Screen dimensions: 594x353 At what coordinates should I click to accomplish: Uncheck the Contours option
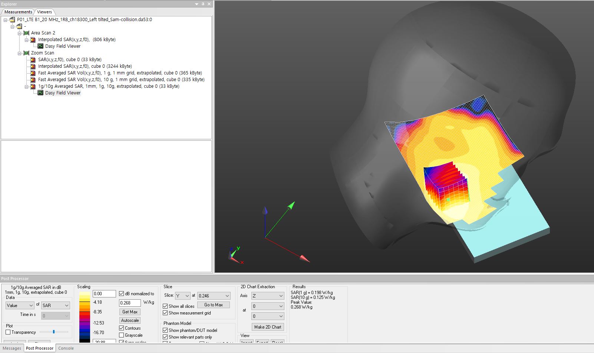coord(122,328)
